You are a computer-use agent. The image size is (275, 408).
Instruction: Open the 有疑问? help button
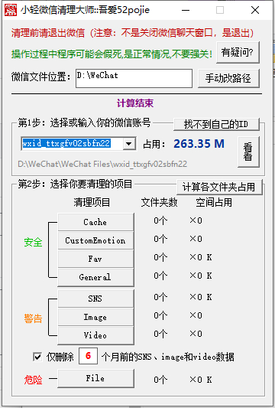[238, 52]
